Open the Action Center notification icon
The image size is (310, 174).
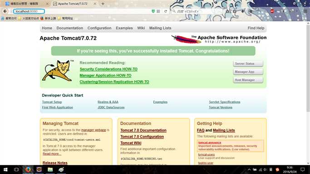pyautogui.click(x=302, y=169)
